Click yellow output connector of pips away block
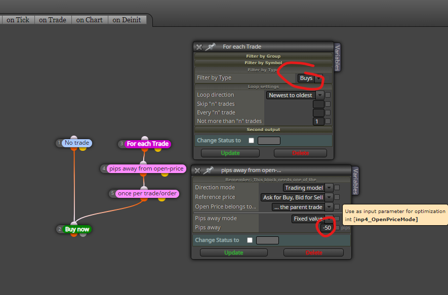448x295 pixels. click(165, 174)
